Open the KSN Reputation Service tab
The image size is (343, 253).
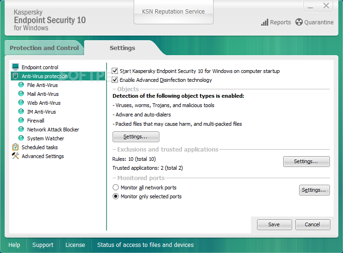[173, 11]
